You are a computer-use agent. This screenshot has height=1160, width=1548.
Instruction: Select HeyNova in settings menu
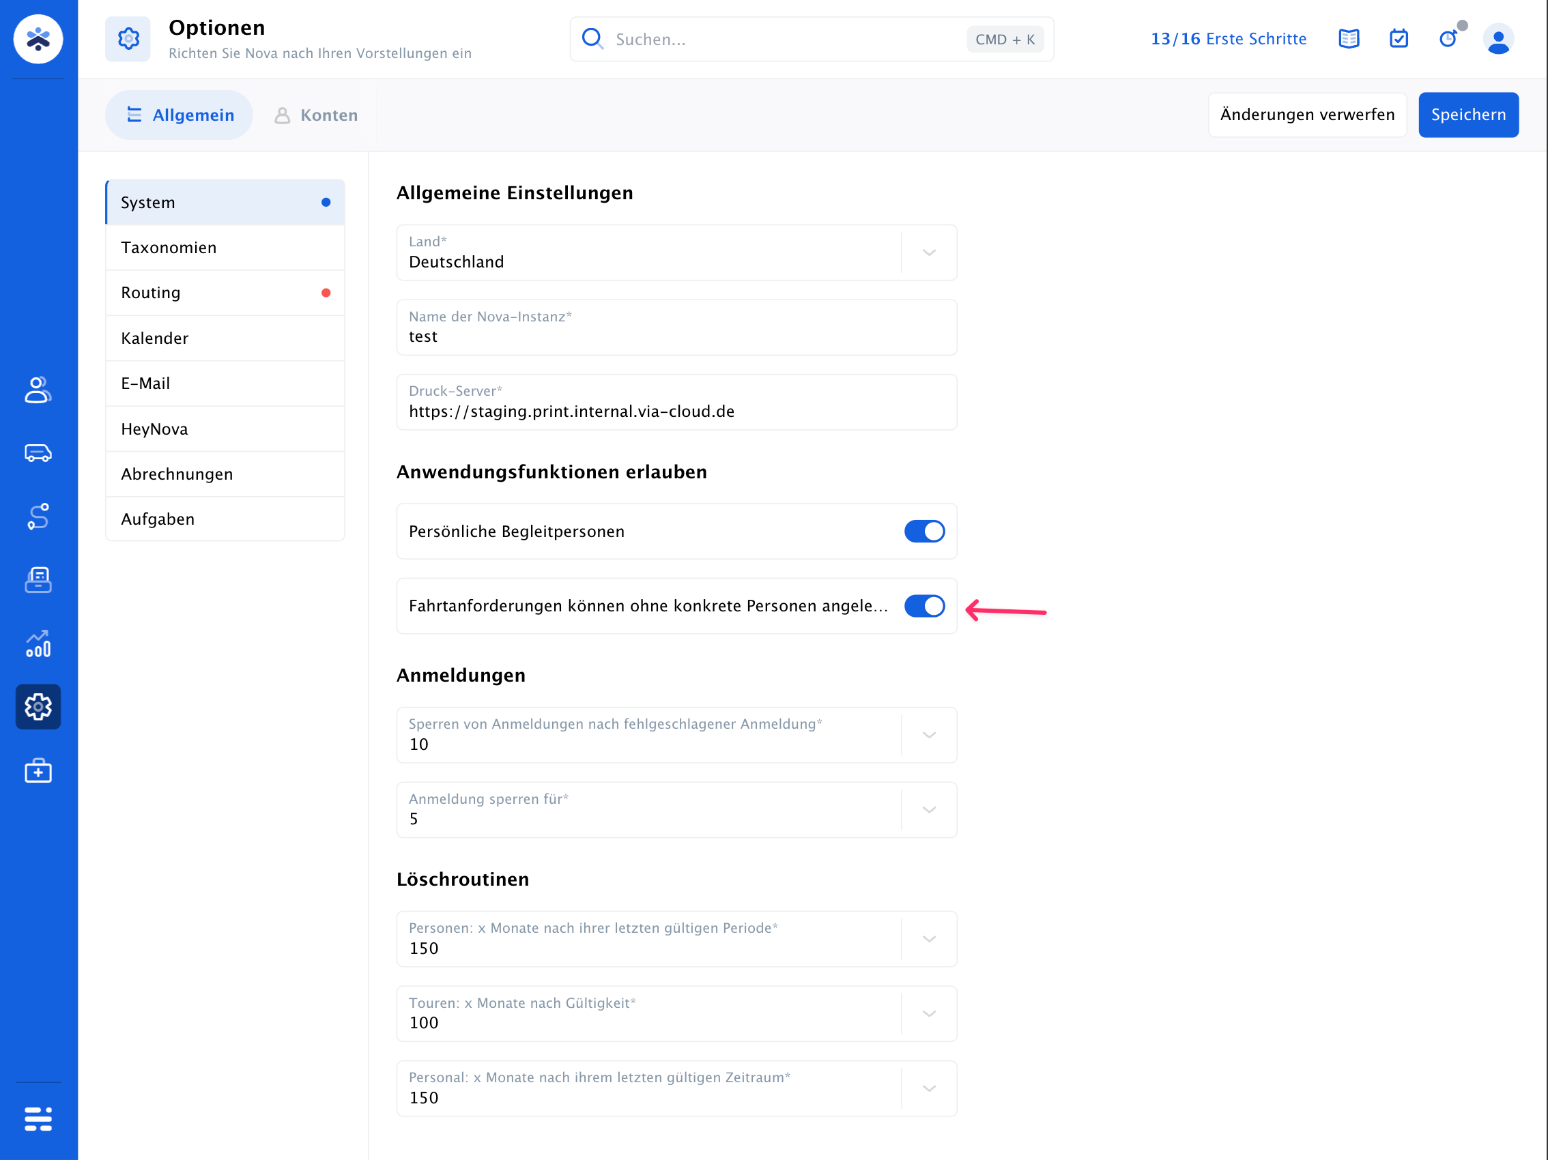[x=225, y=429]
